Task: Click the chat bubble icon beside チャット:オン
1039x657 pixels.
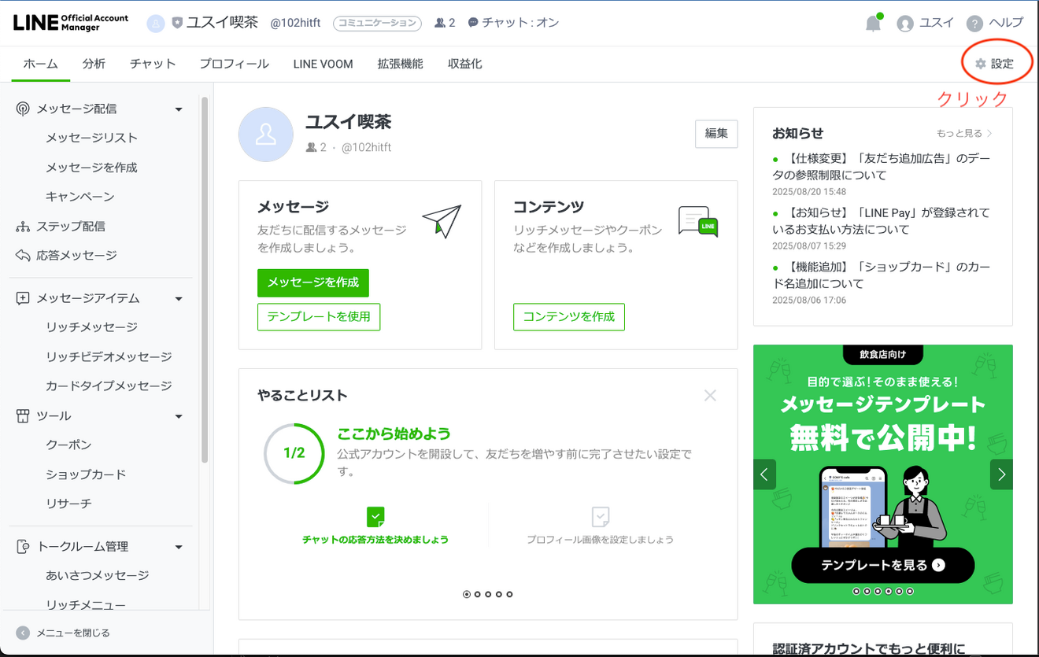Action: 472,23
